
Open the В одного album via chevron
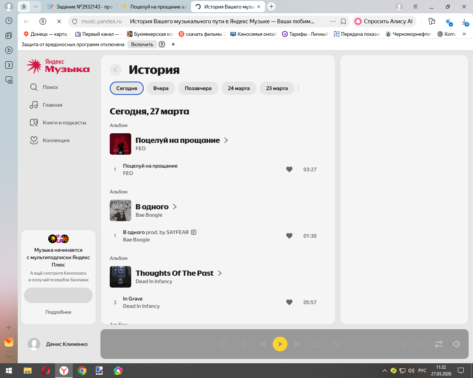175,207
